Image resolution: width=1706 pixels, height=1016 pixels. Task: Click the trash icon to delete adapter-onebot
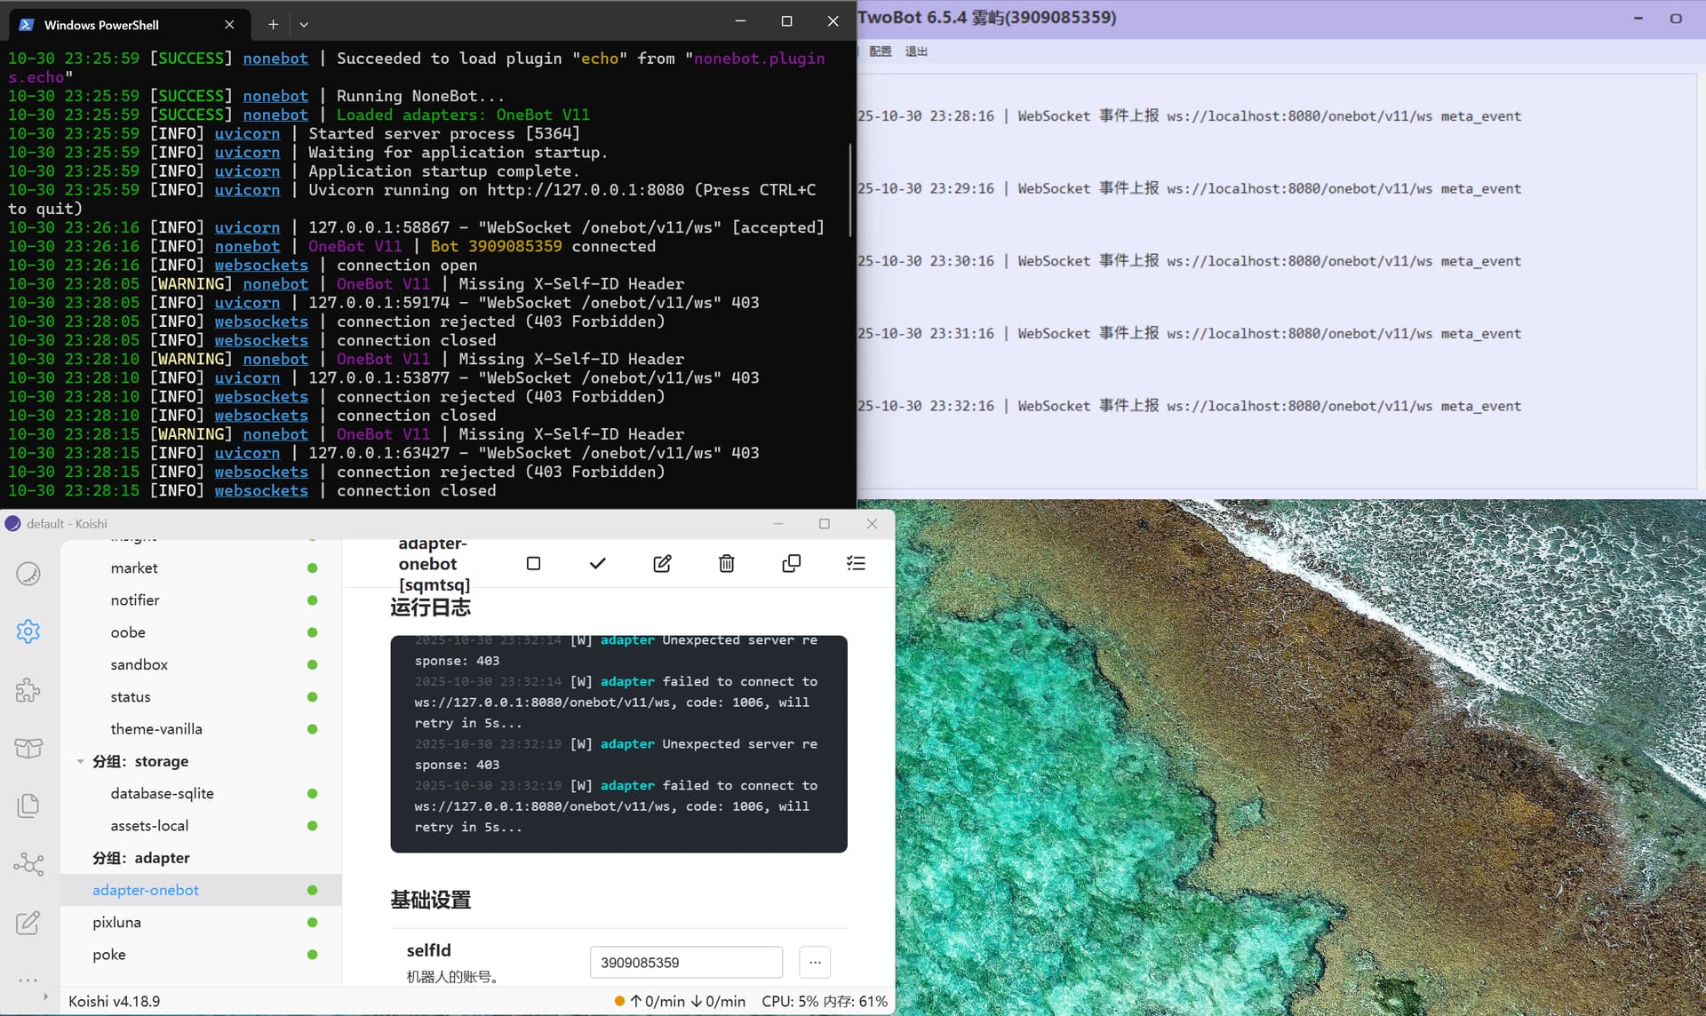727,563
